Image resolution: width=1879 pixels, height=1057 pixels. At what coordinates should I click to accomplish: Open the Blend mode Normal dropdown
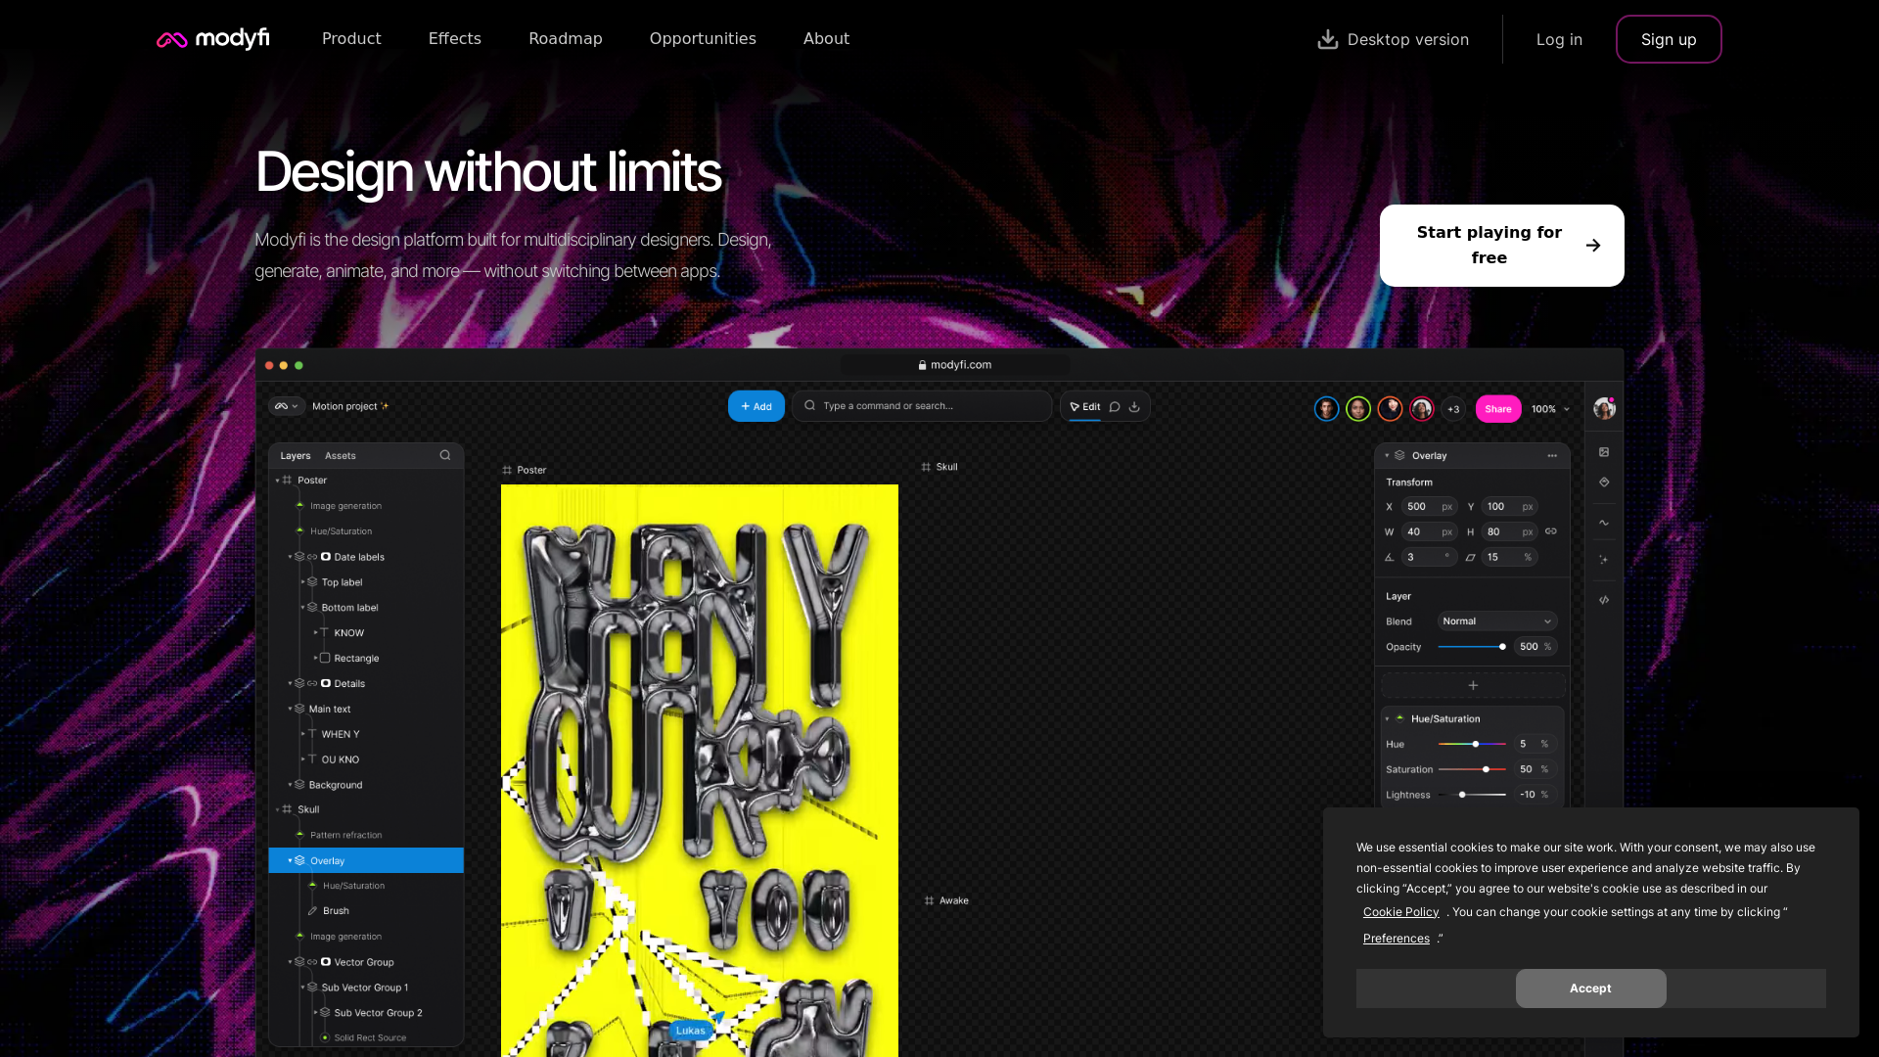(1497, 621)
